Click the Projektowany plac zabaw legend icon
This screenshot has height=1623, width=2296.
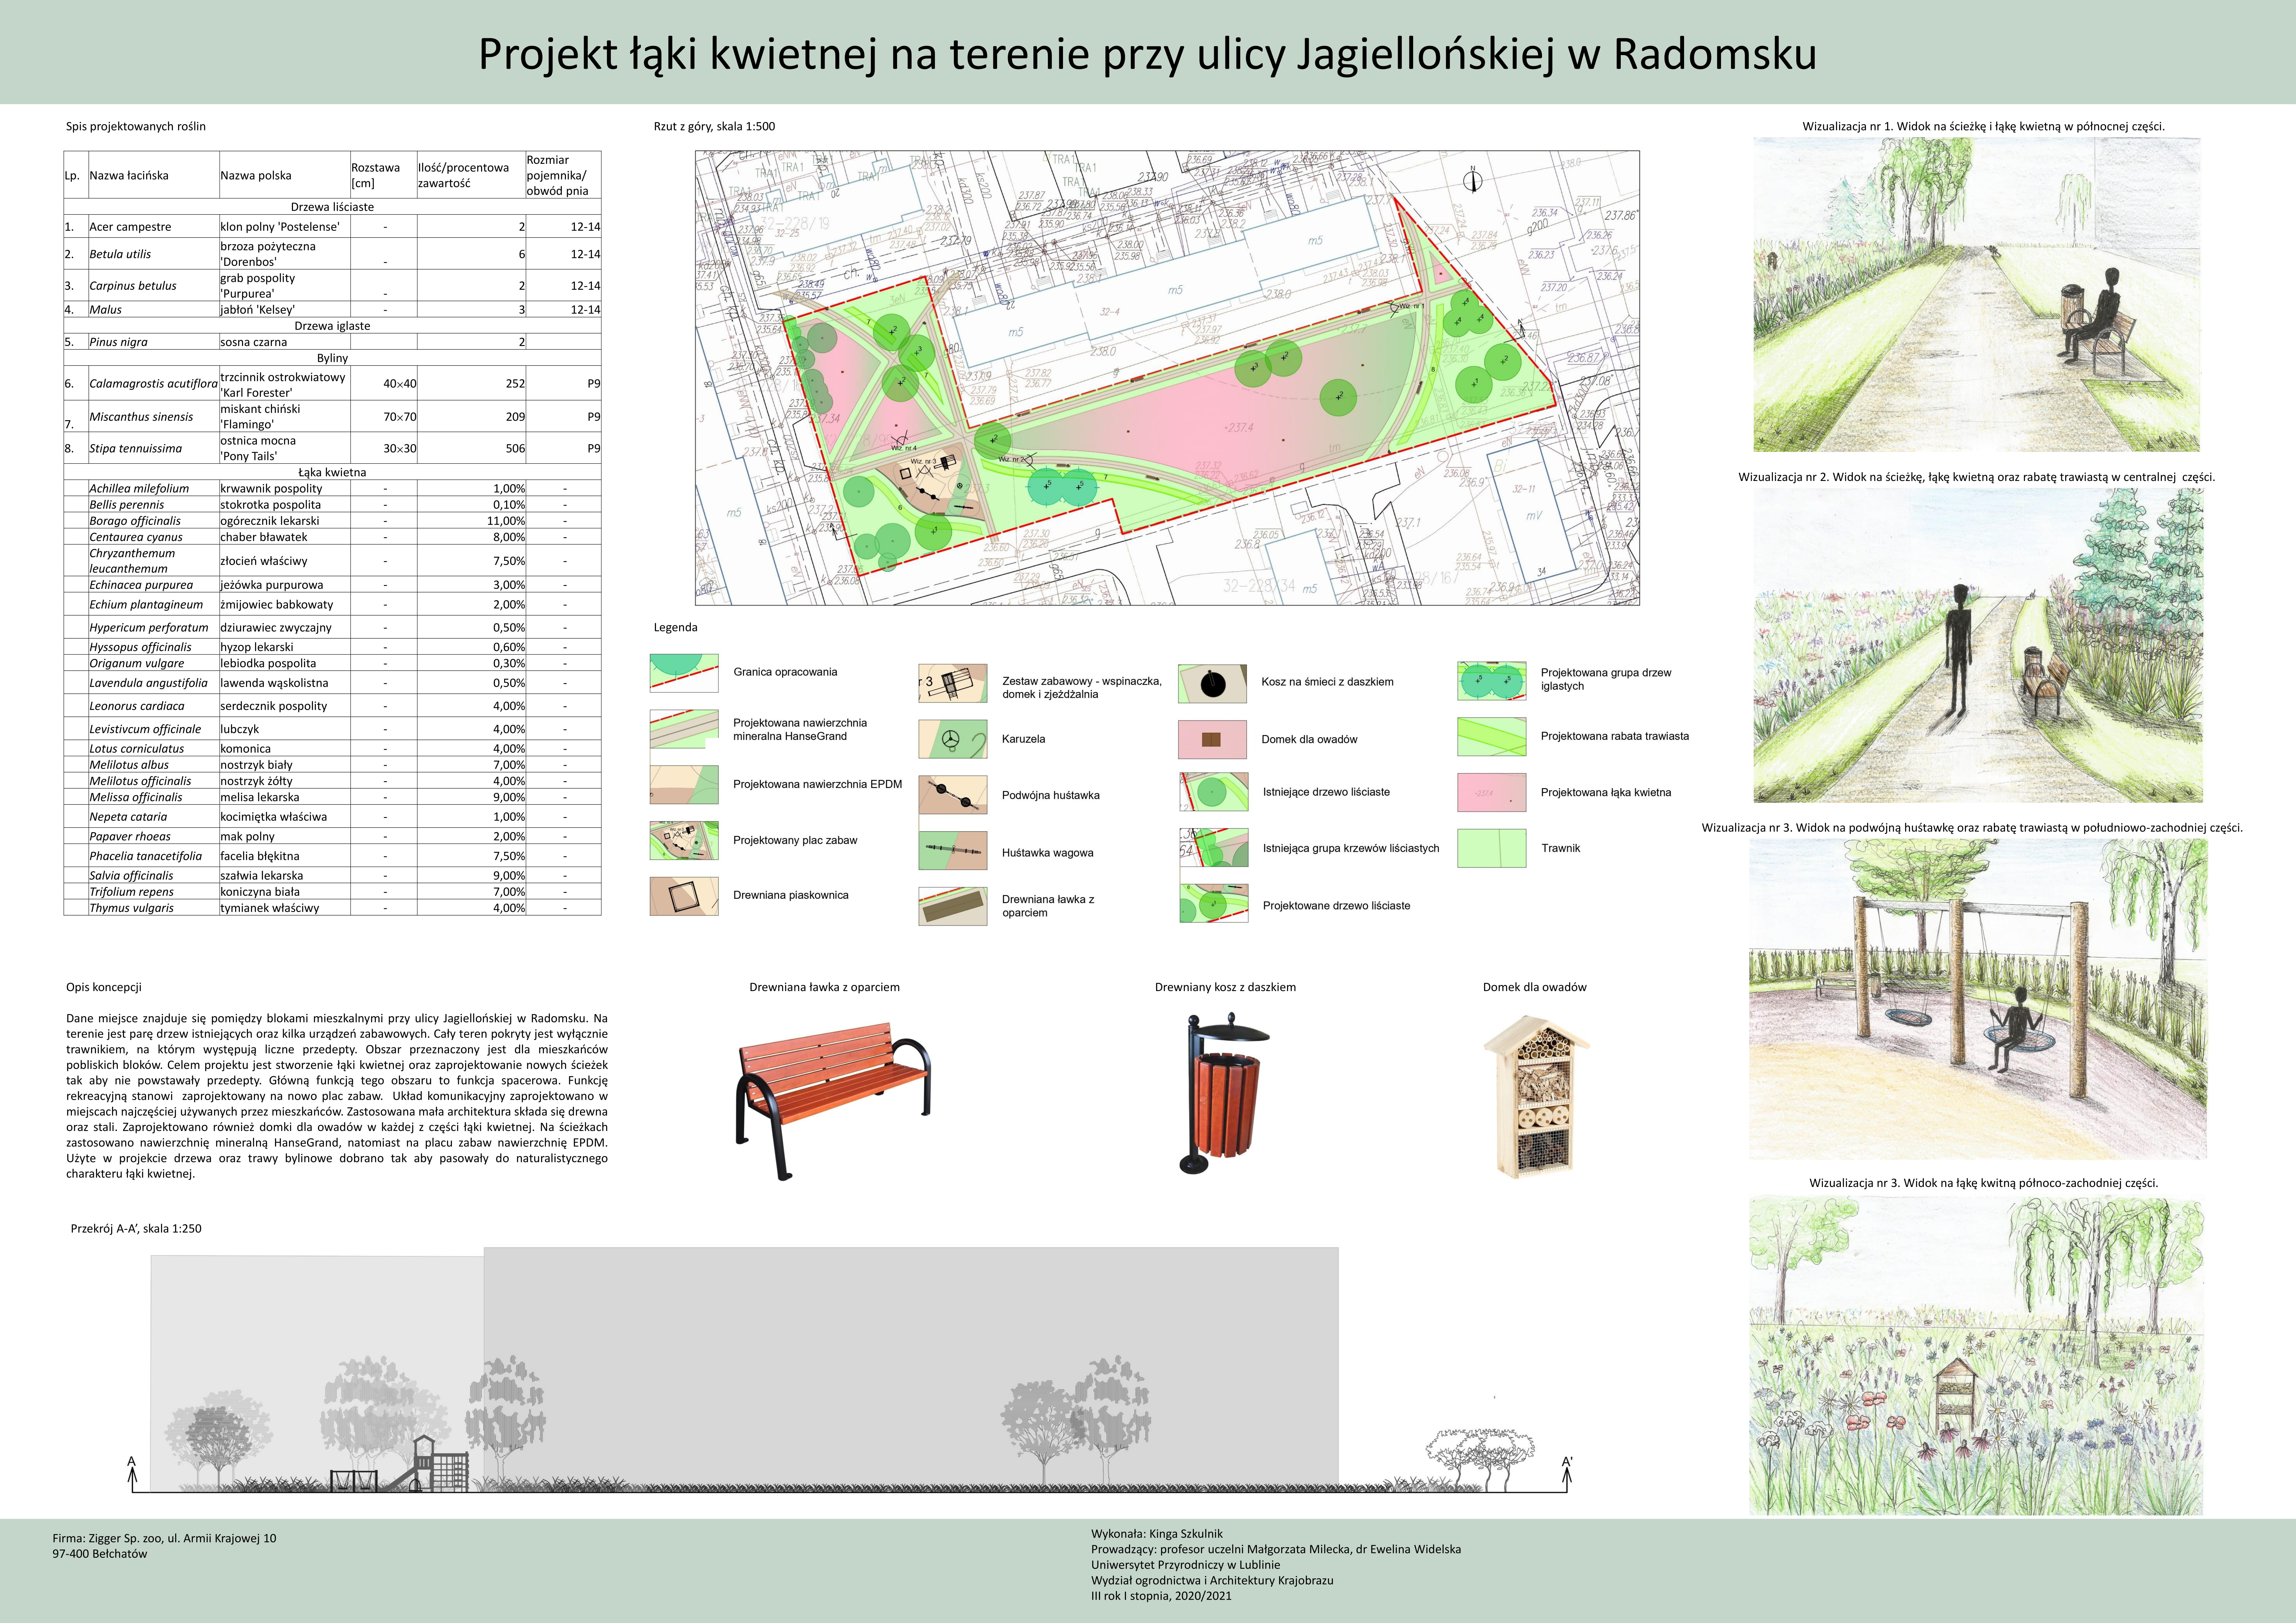[x=684, y=841]
